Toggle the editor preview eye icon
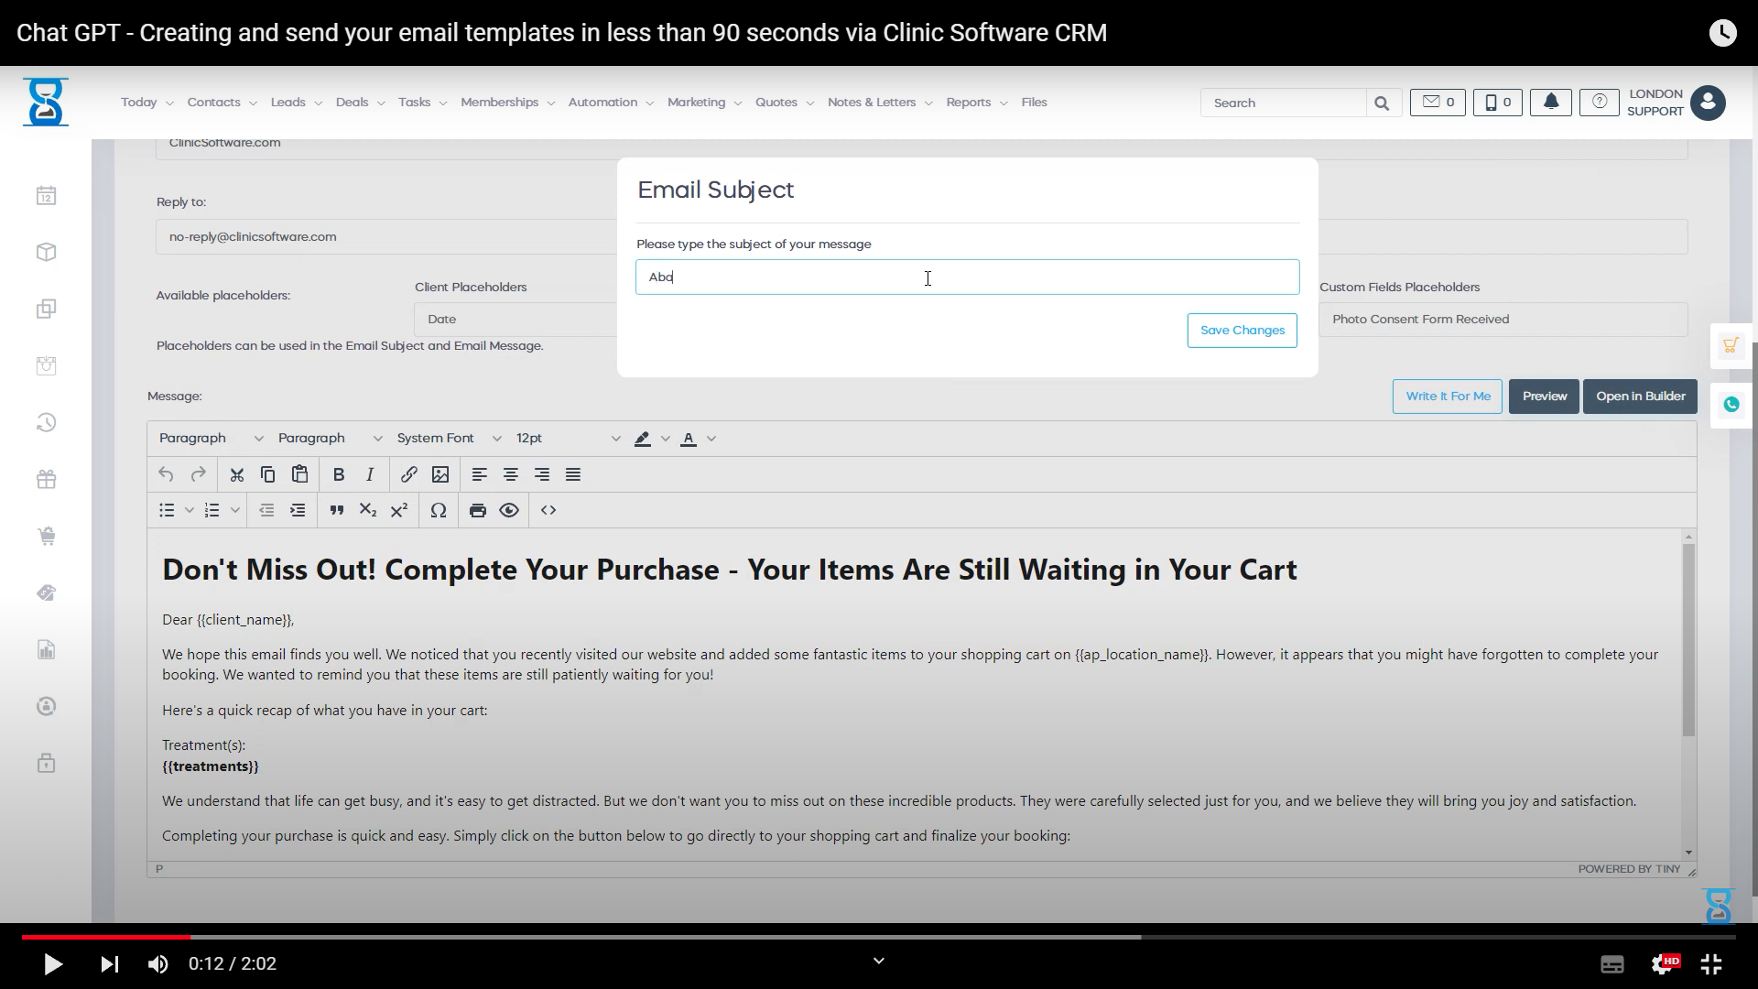The image size is (1758, 989). click(509, 510)
